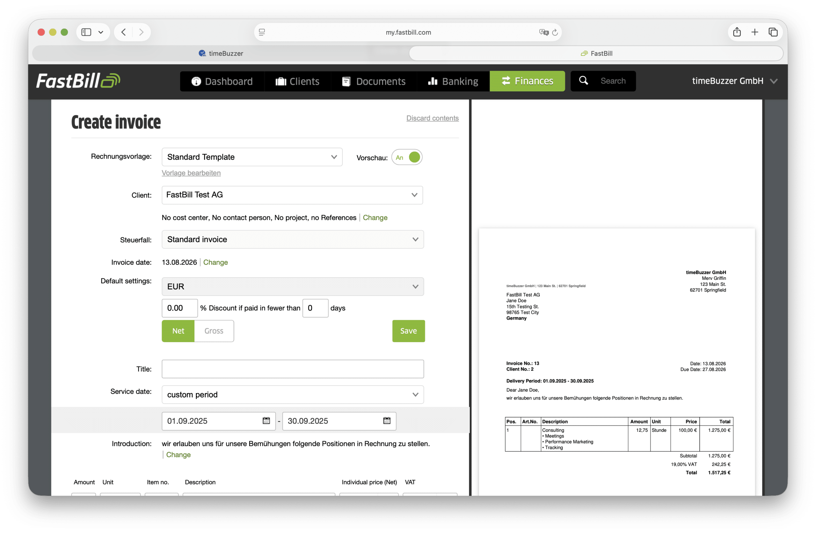Viewport: 816px width, 533px height.
Task: Click the Title input field
Action: click(x=293, y=369)
